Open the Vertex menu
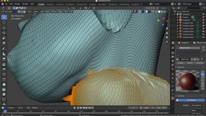 pos(54,12)
